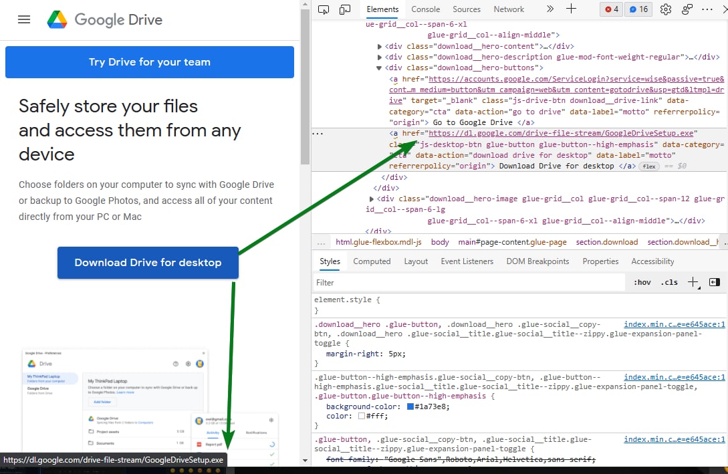Open the Computed styles tab

[x=372, y=261]
